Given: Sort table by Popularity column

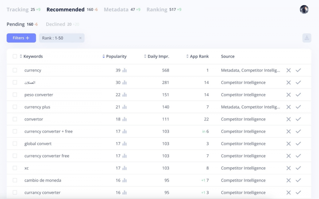Looking at the screenshot, I should [116, 57].
